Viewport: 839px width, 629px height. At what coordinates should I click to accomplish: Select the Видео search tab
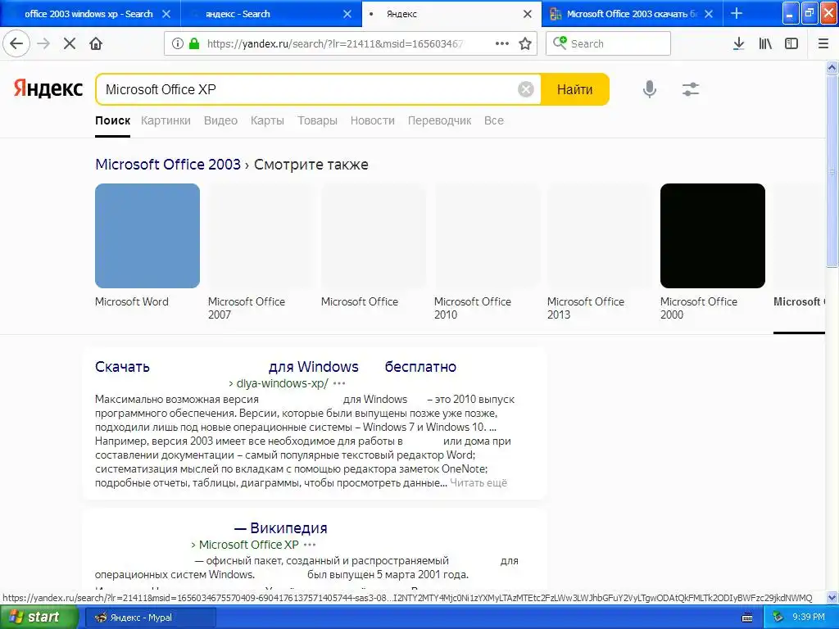[220, 120]
